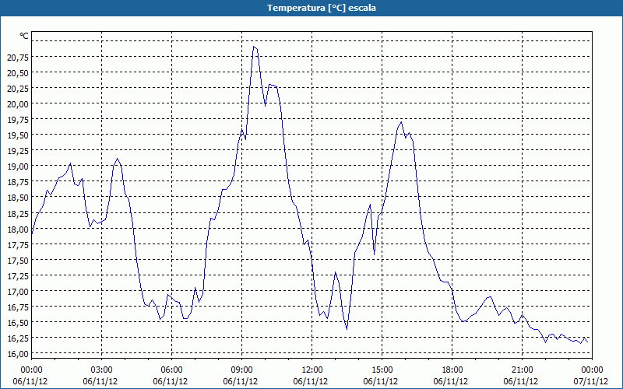Click the 18,00 temperature axis label
Image resolution: width=623 pixels, height=389 pixels.
tap(18, 229)
